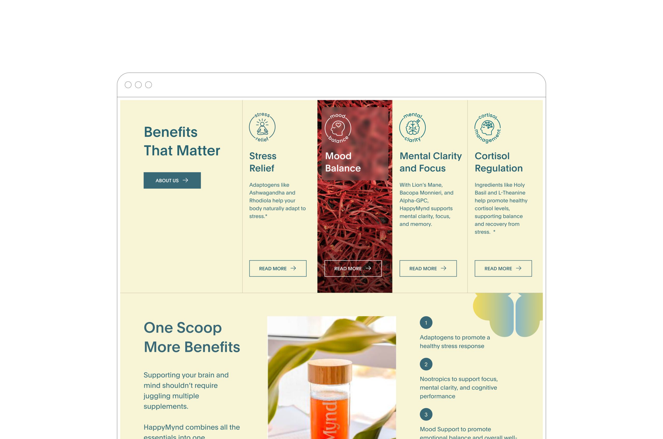
Task: Read more about Mental Clarity and Focus
Action: point(428,268)
